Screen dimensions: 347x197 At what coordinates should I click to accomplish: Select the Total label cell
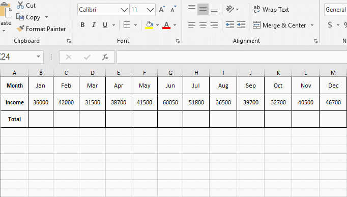click(14, 119)
